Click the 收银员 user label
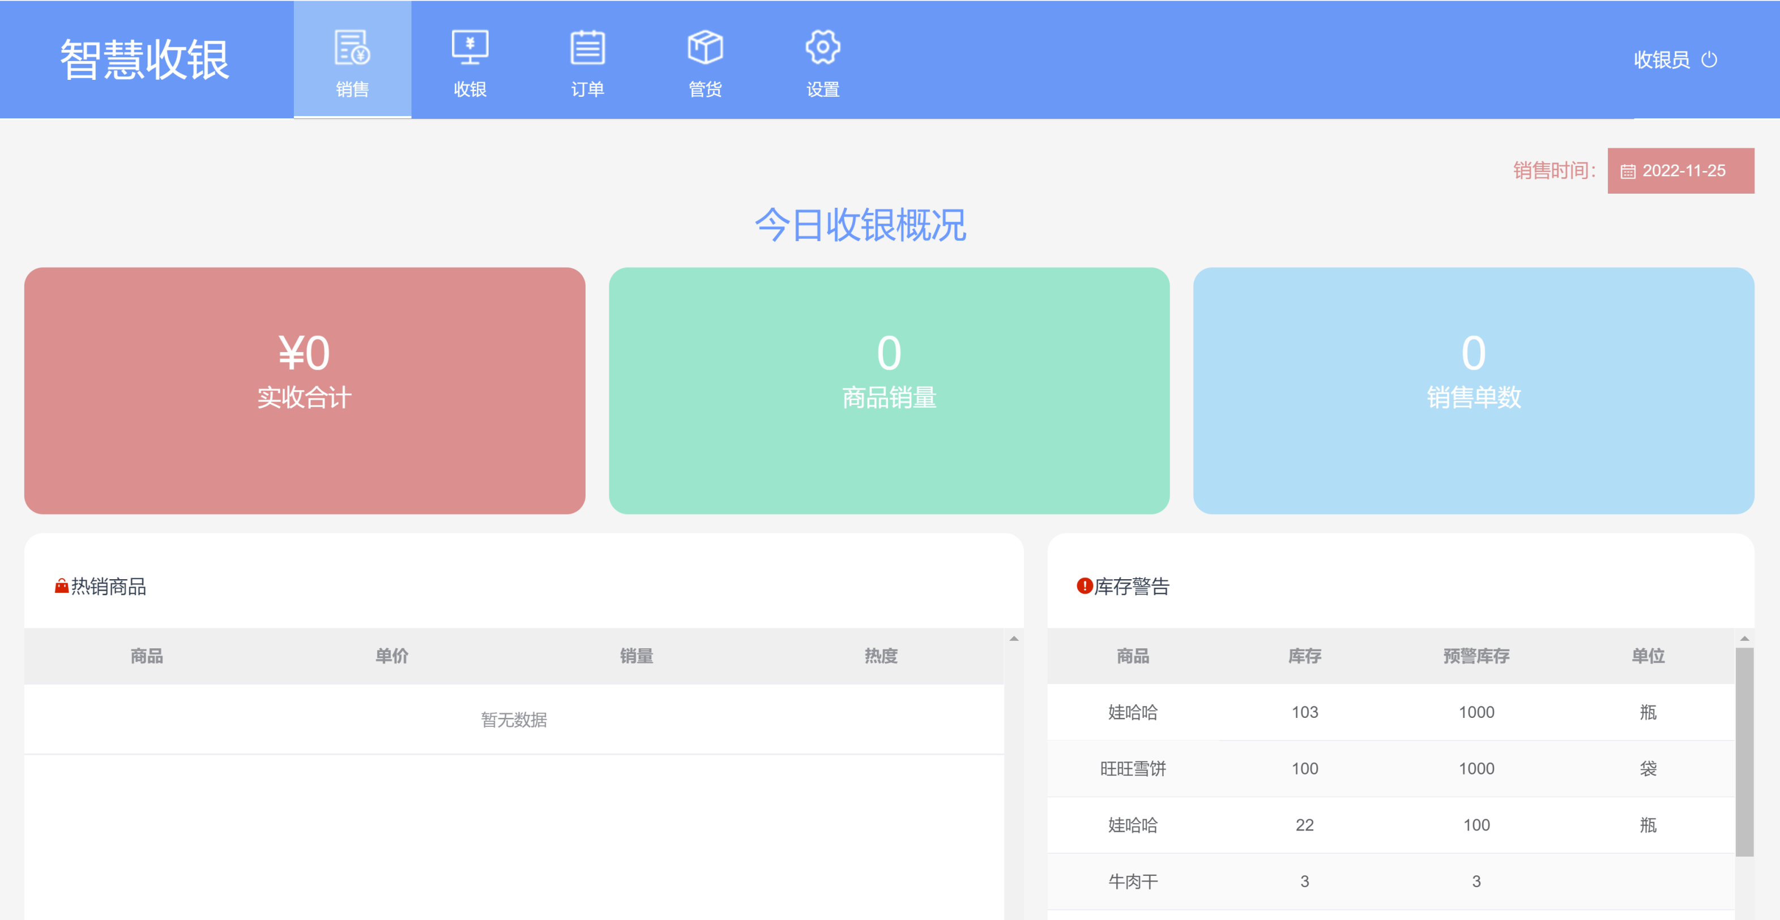This screenshot has height=920, width=1780. click(x=1661, y=59)
